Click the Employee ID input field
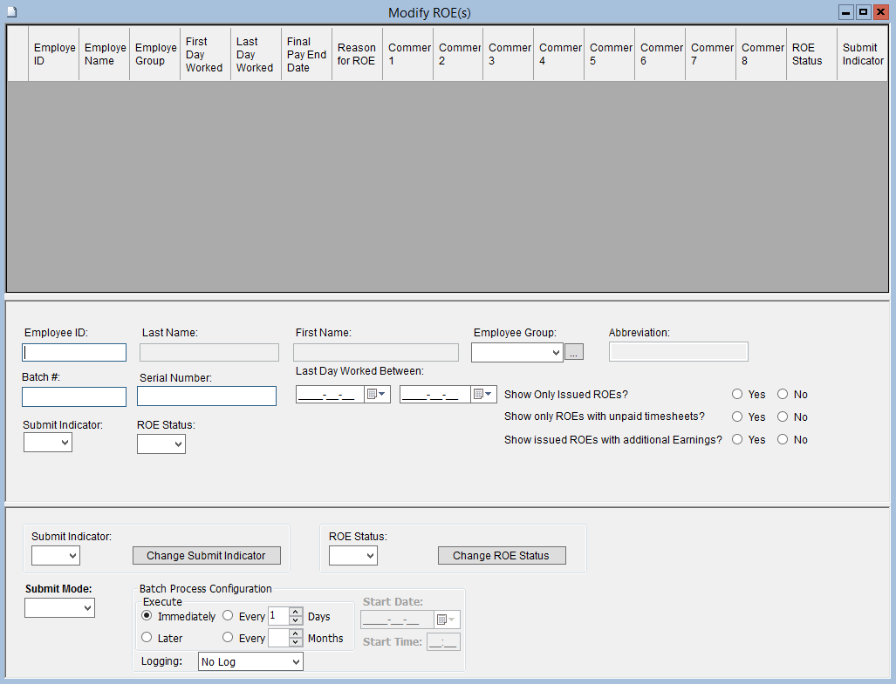This screenshot has width=896, height=684. pyautogui.click(x=74, y=353)
